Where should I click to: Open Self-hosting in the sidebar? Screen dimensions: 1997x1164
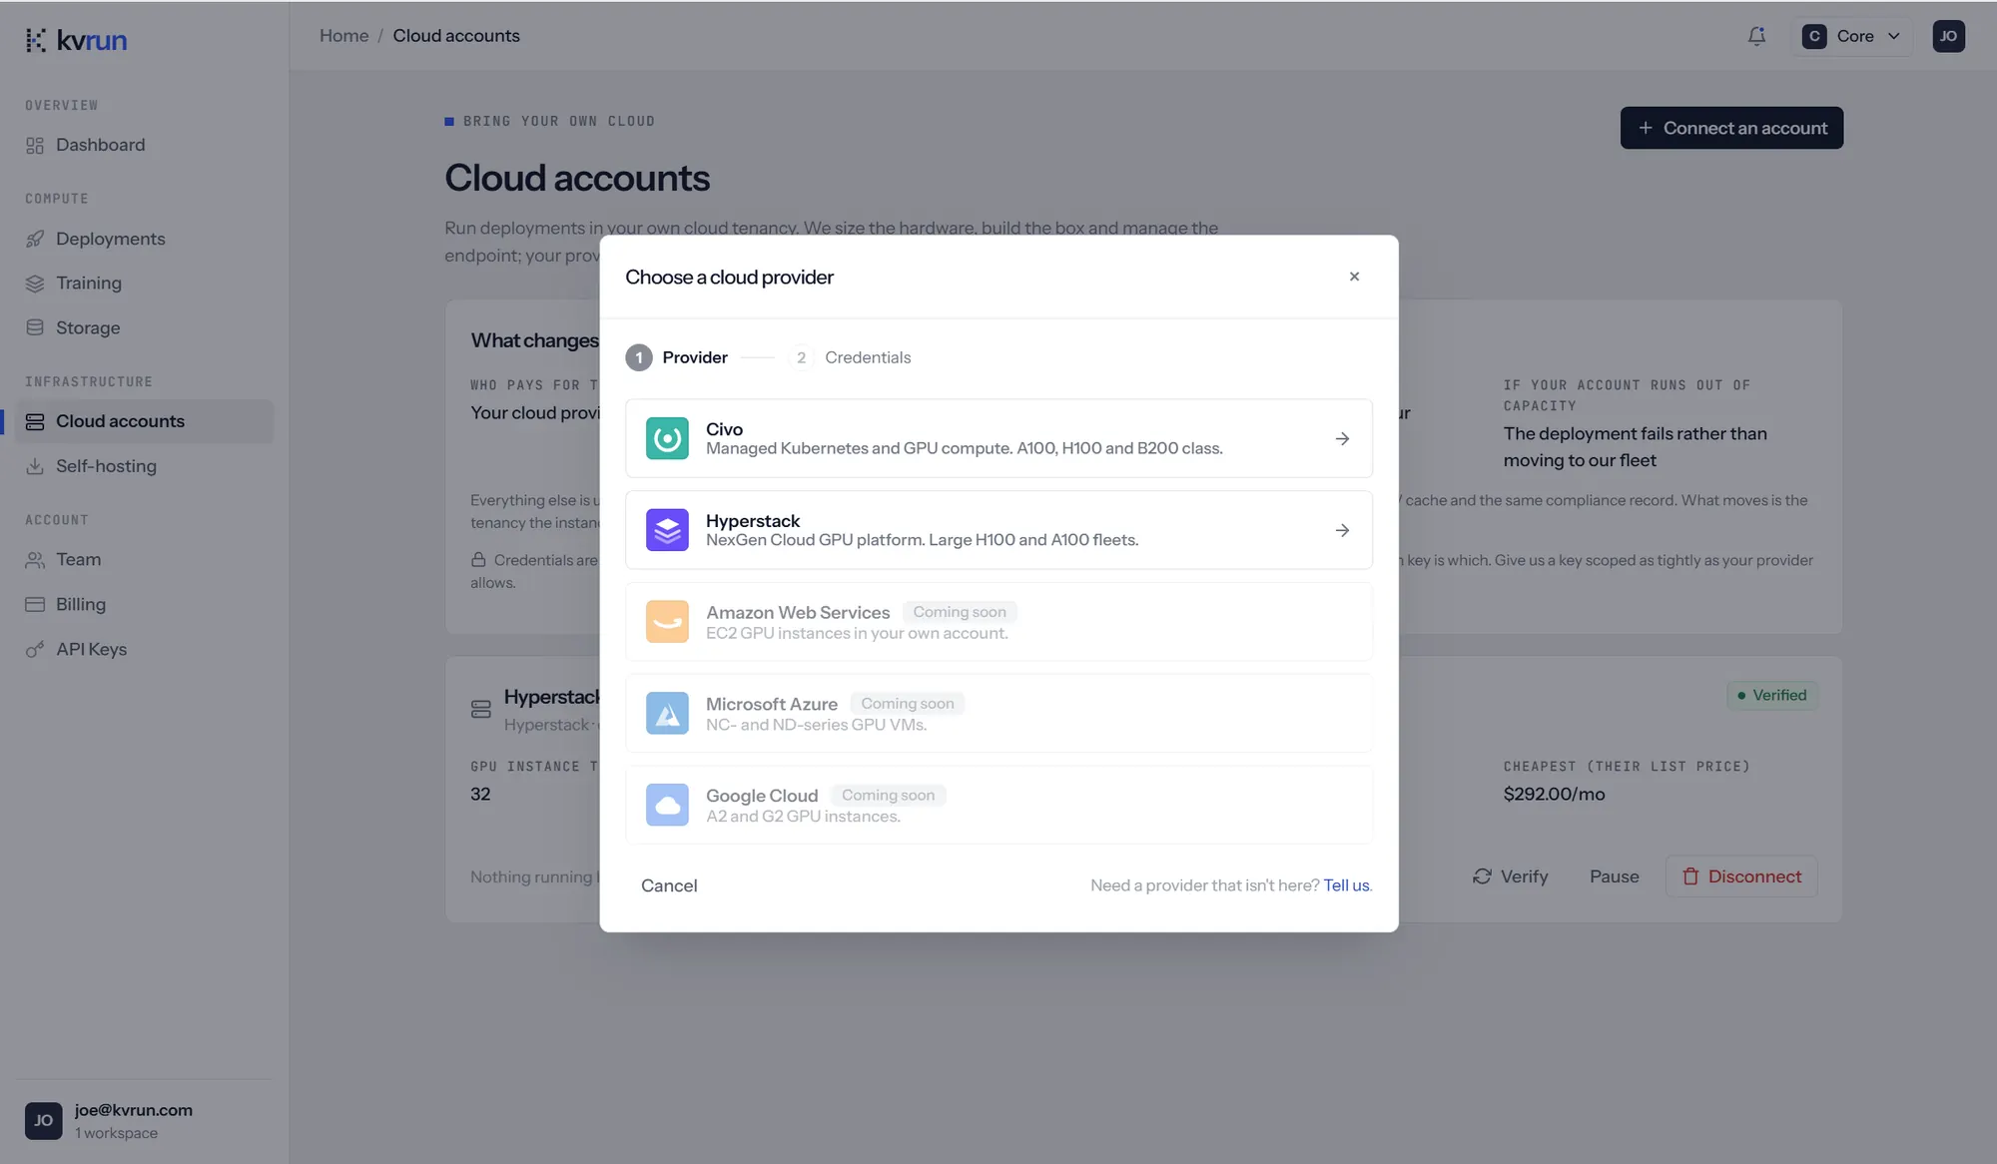coord(144,466)
